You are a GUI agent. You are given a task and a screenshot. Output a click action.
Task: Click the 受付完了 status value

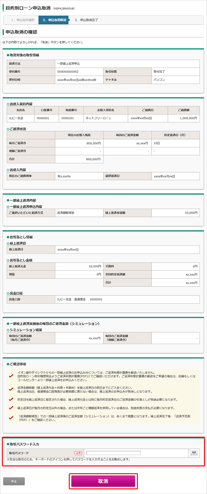[159, 72]
